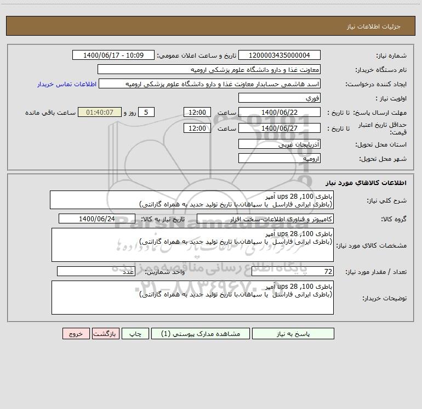
Task: Click response deadline date 1400/06/22
Action: click(x=280, y=112)
